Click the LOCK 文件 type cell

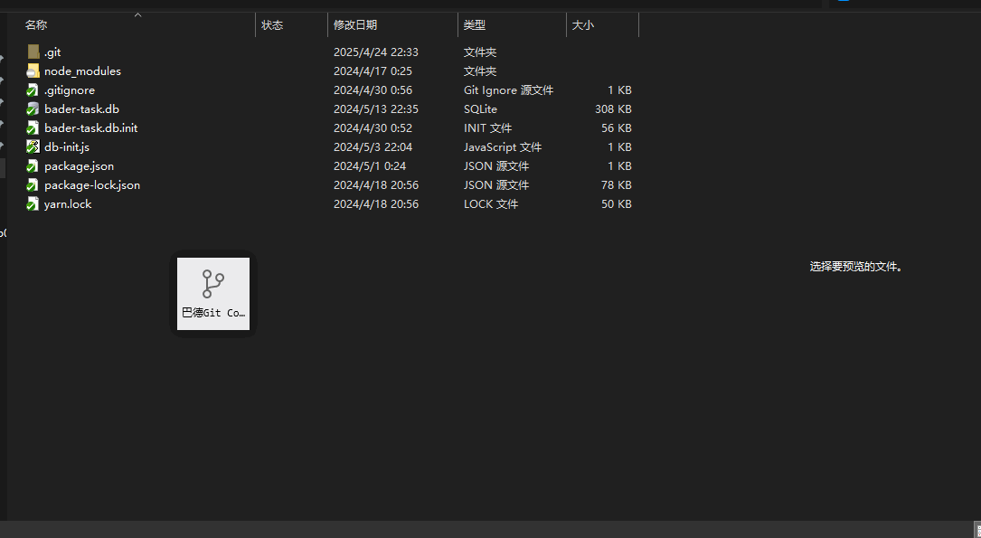491,204
